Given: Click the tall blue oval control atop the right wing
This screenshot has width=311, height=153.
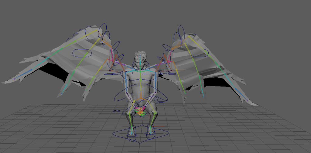Looking at the screenshot, I should [x=181, y=31].
